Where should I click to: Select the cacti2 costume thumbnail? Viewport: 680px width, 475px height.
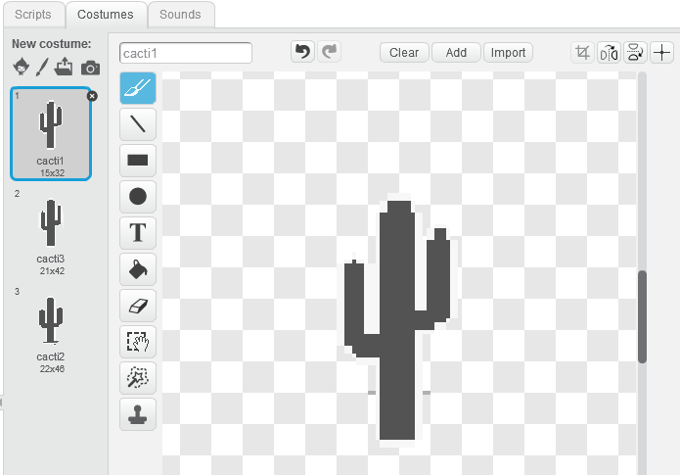pos(51,330)
